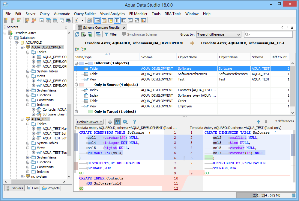Toggle collapse unchanged fragments button
Screen dimensions: 299x201
pyautogui.click(x=110, y=122)
